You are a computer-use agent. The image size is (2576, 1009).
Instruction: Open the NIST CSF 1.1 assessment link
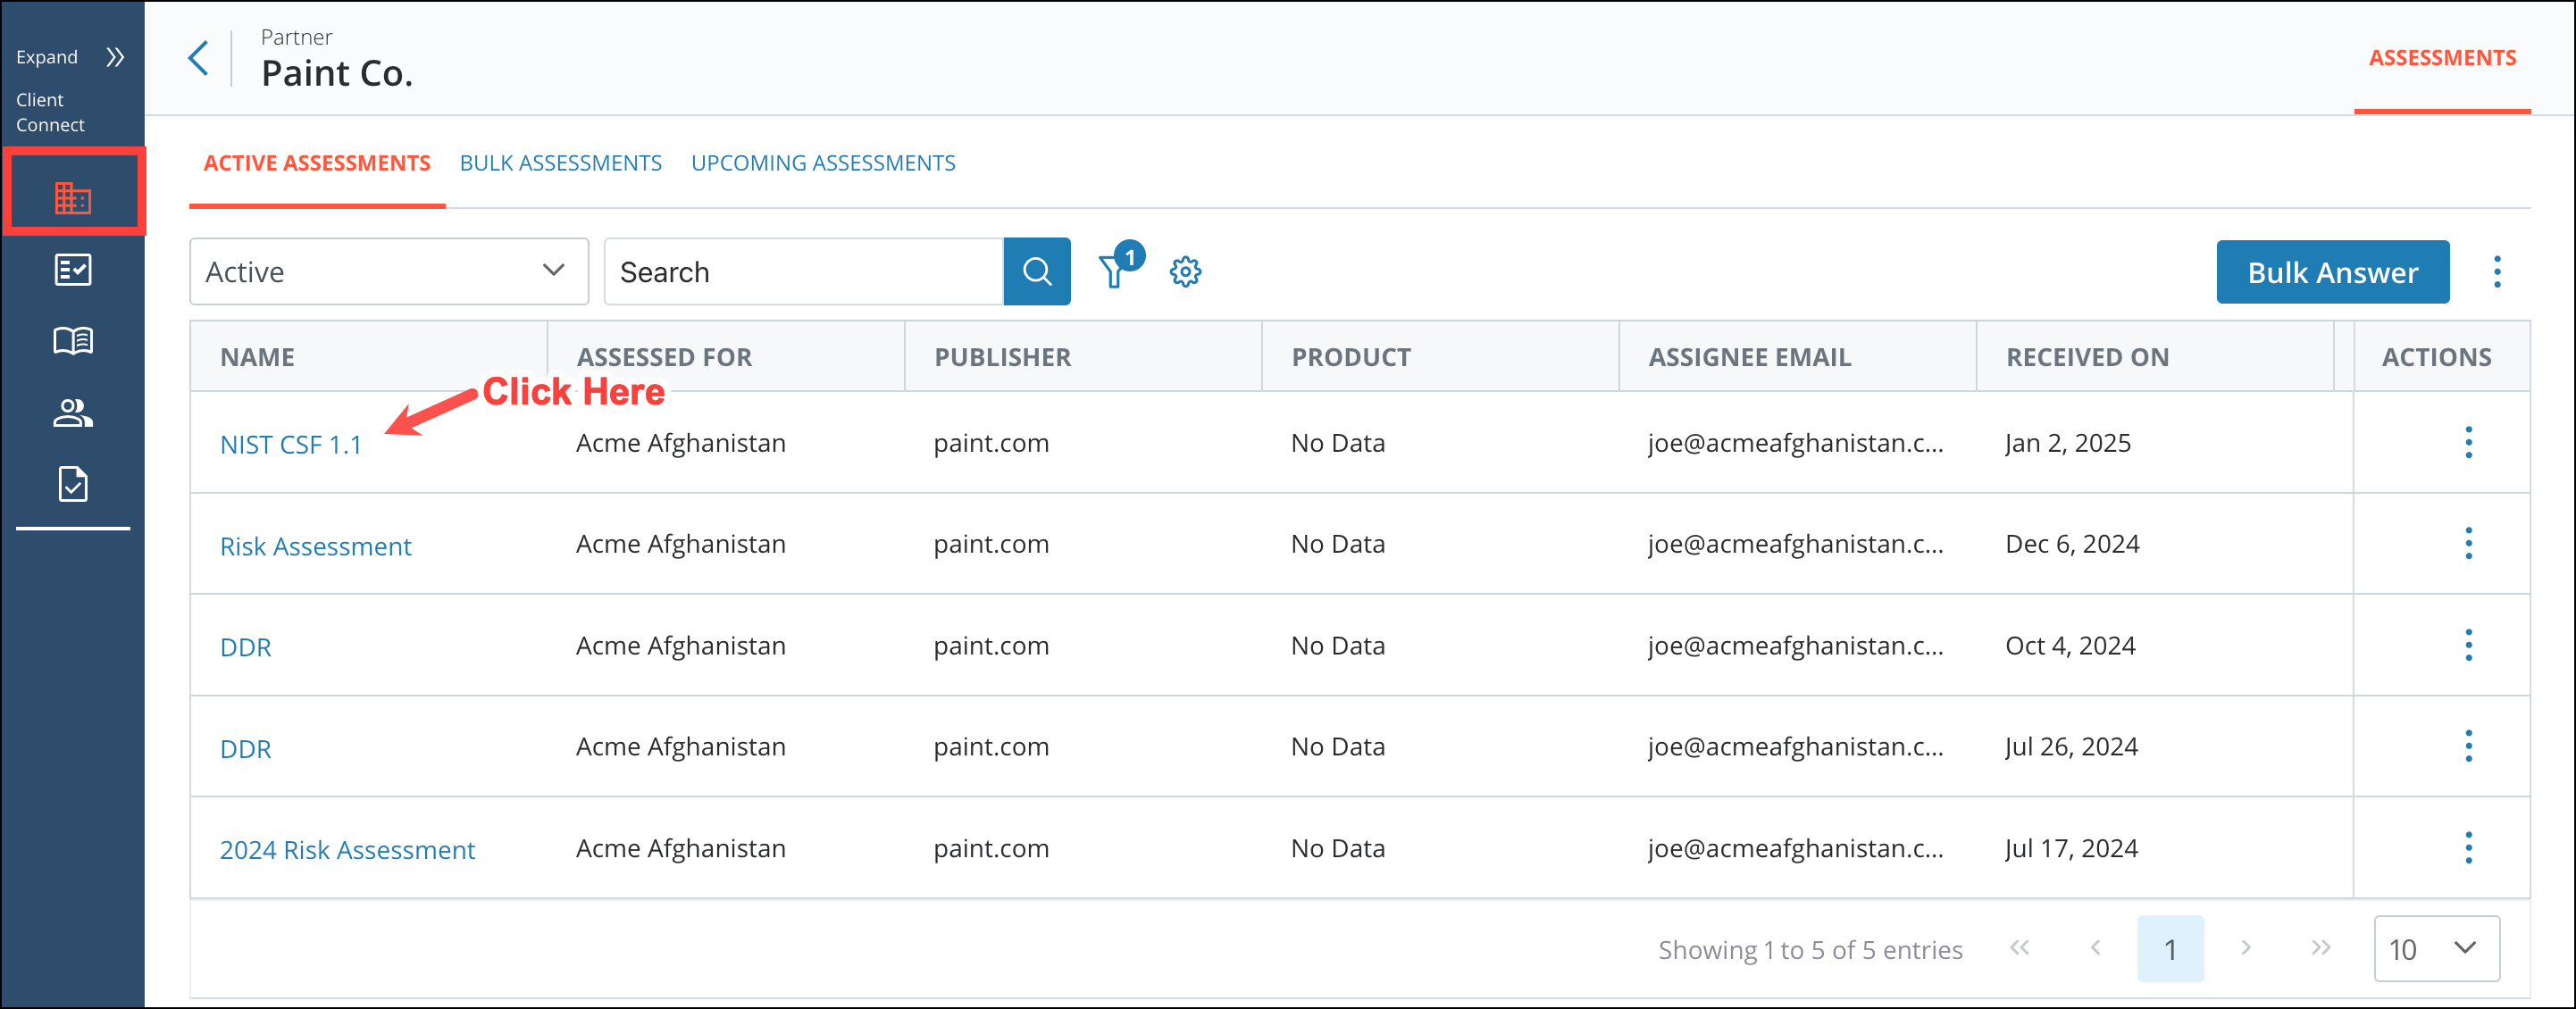tap(290, 445)
